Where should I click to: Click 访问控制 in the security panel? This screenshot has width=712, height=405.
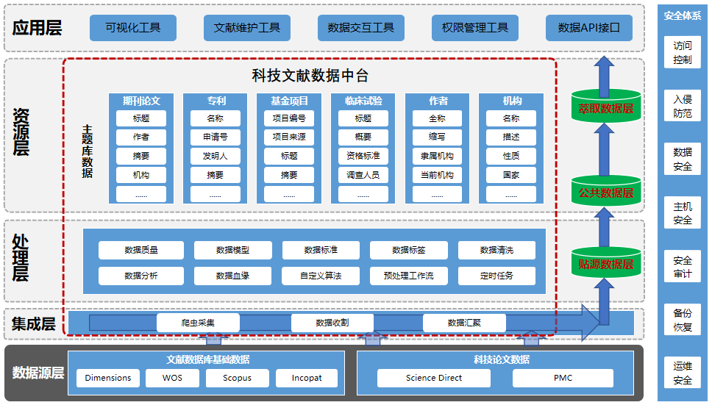pyautogui.click(x=683, y=52)
